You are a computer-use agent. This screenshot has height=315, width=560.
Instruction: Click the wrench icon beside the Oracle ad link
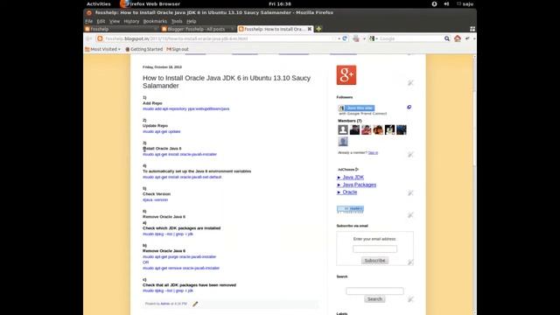pyautogui.click(x=410, y=192)
